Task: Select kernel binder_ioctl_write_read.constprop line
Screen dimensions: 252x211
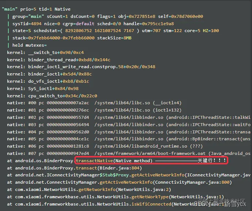Action: (81, 67)
